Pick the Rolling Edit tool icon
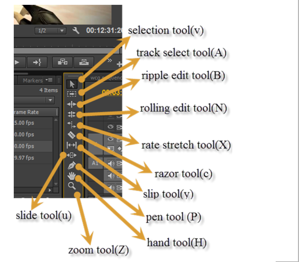 (x=72, y=114)
